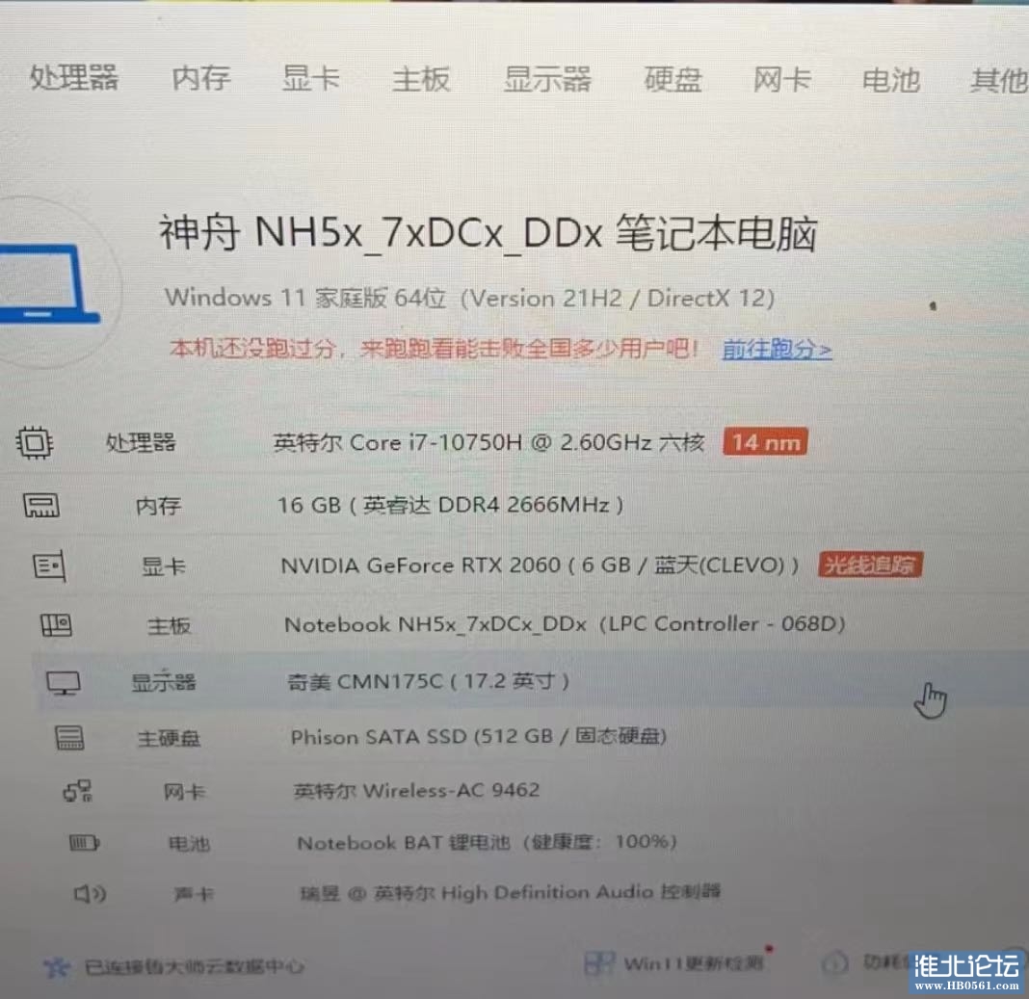Open the 处理器 tab

[x=74, y=77]
